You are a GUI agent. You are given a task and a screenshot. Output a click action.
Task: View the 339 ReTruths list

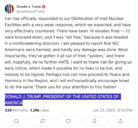coord(16,110)
